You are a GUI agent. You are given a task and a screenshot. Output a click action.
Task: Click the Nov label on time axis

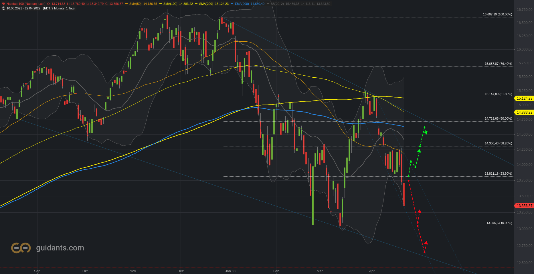tap(133, 271)
